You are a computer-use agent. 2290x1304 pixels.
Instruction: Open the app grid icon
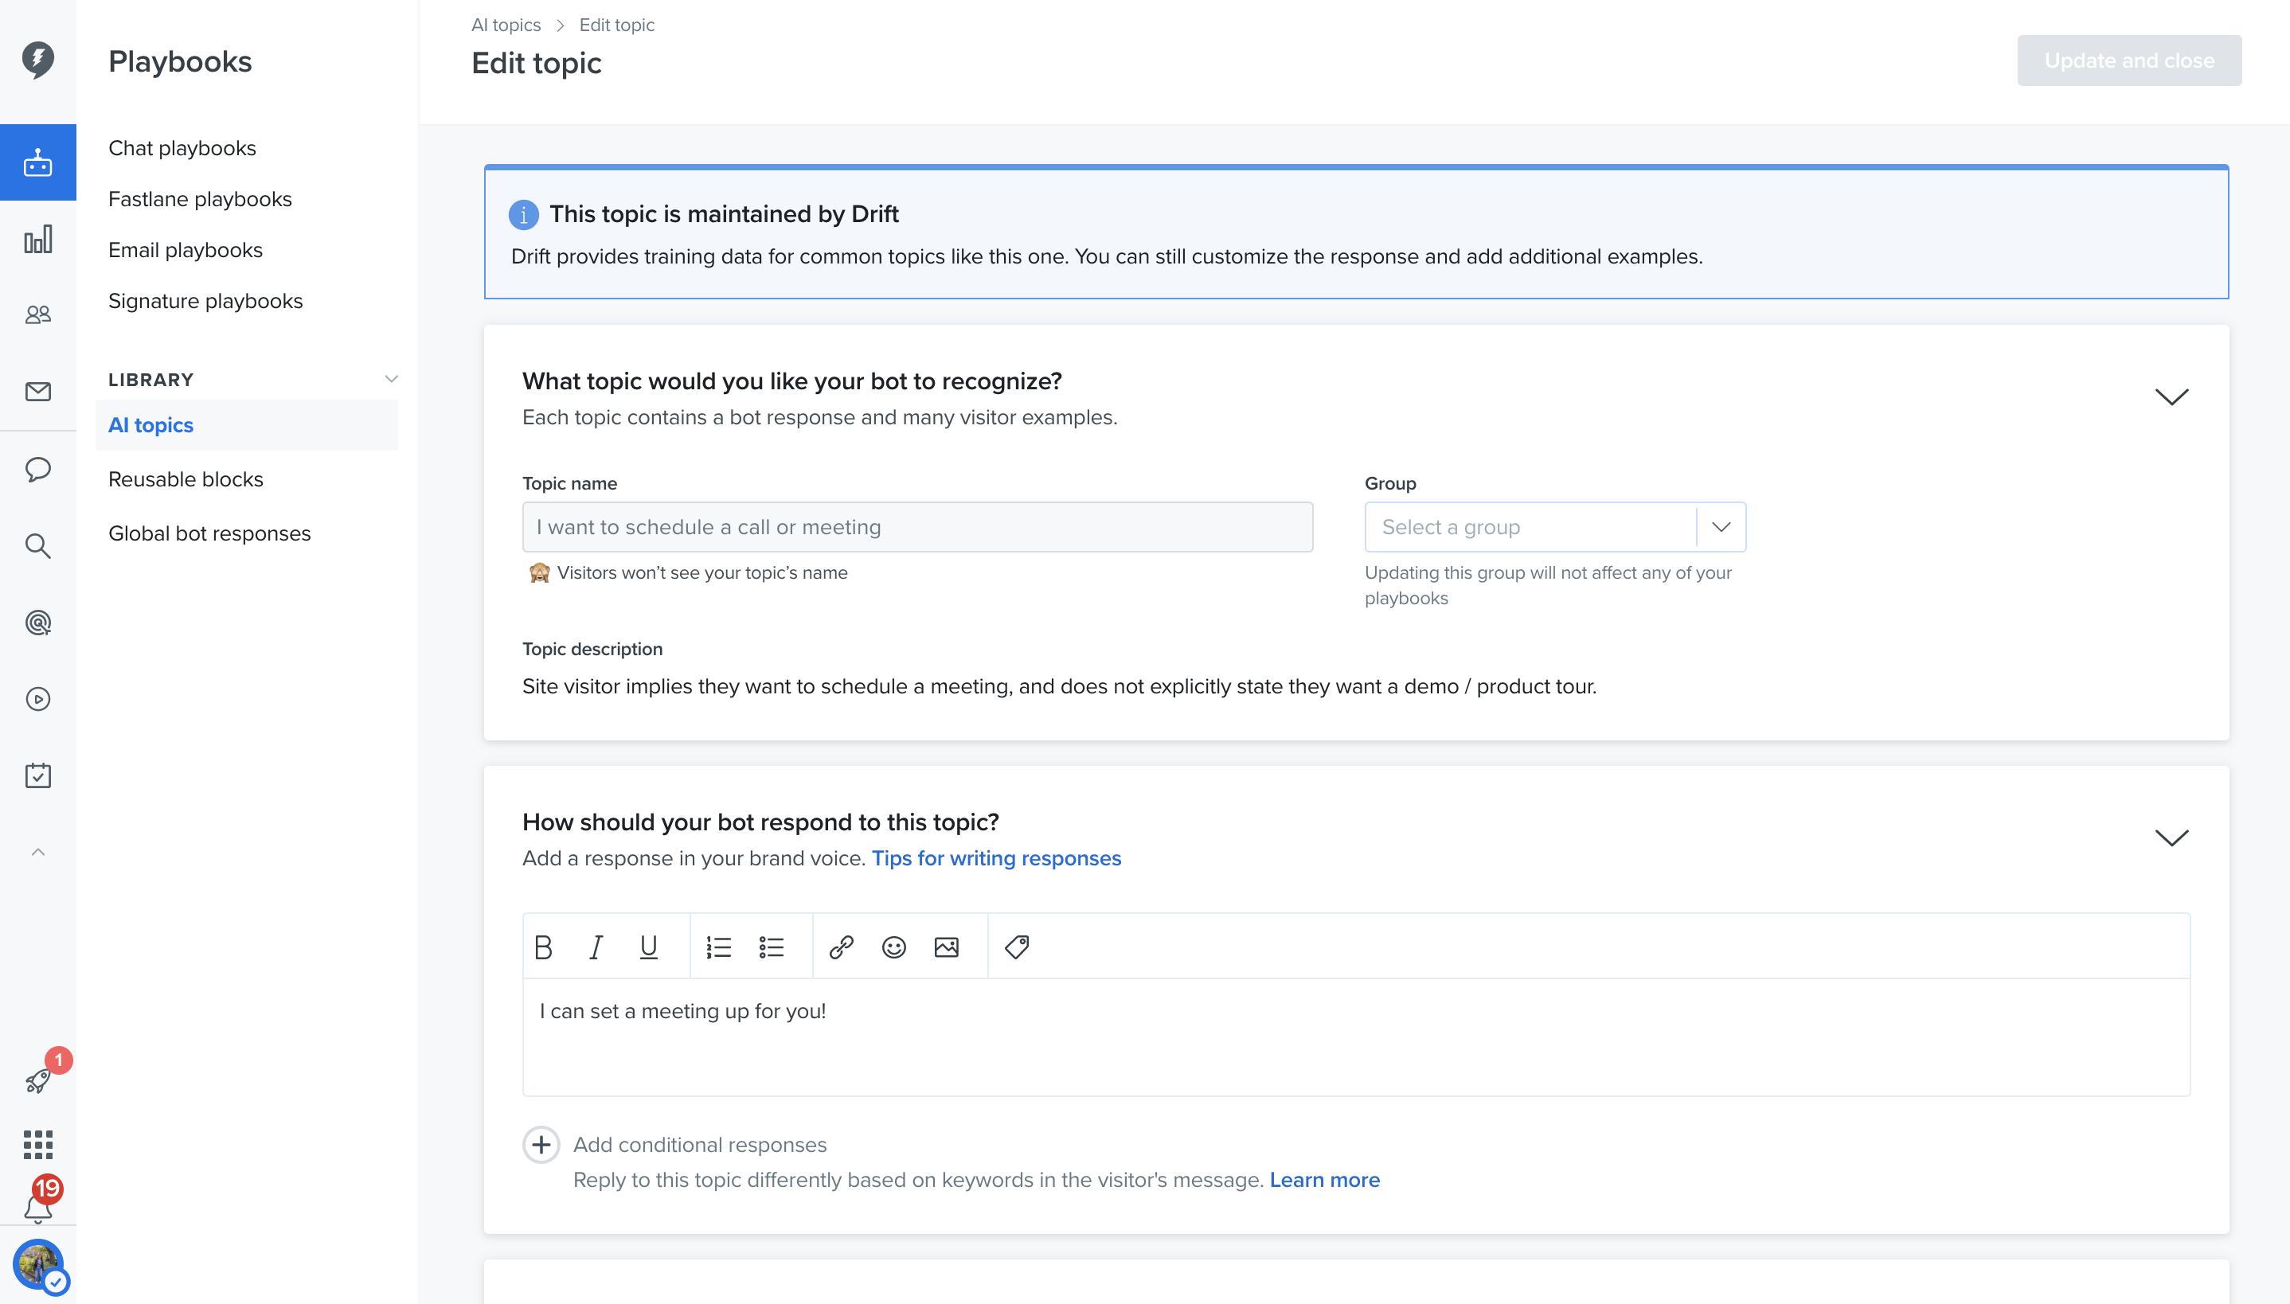[x=37, y=1144]
